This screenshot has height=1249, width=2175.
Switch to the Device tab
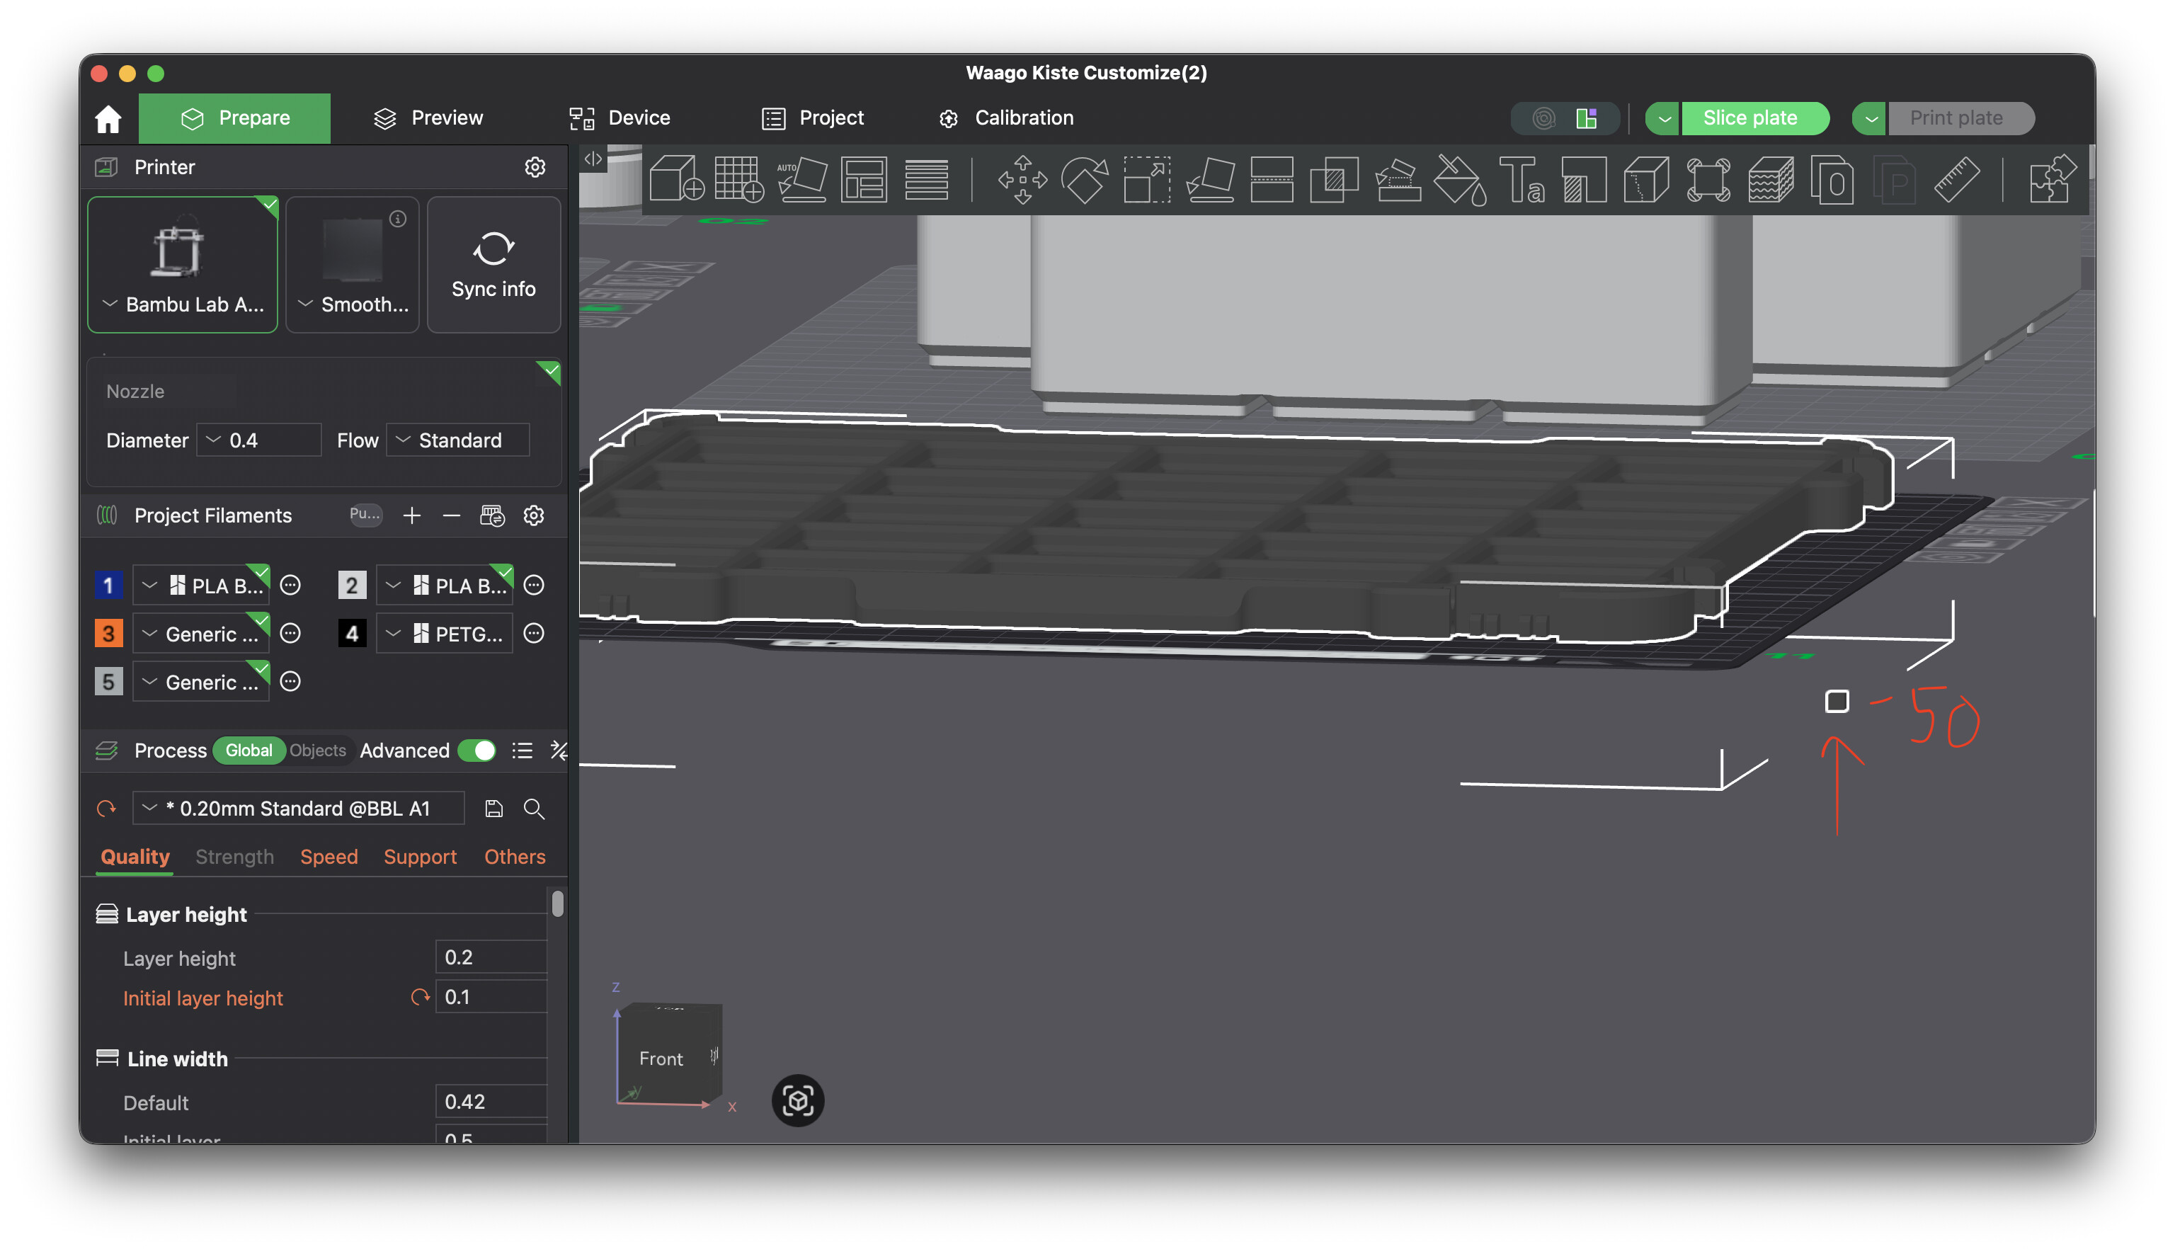pos(620,118)
